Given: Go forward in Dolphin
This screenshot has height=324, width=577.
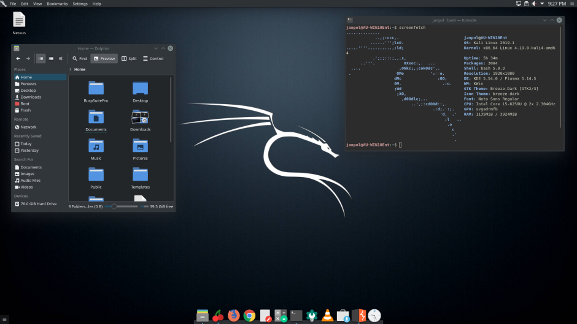Looking at the screenshot, I should click(x=28, y=58).
